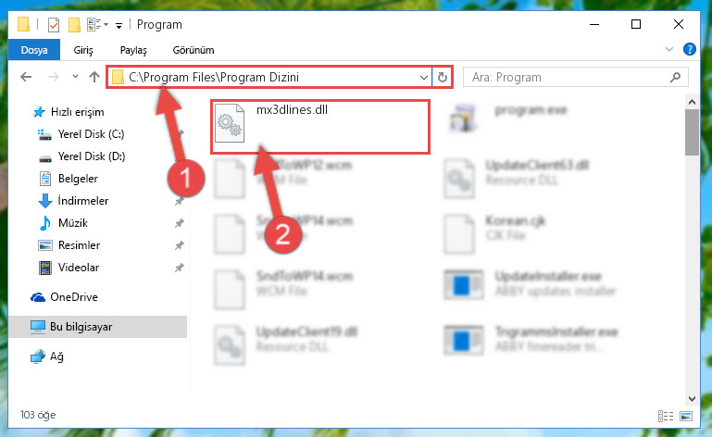This screenshot has width=712, height=437.
Task: Switch to large thumbnails view icon
Action: tap(686, 416)
